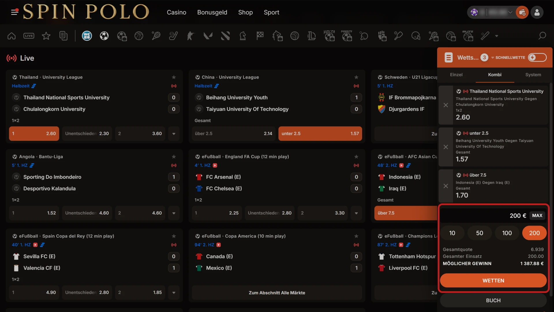This screenshot has width=554, height=312.
Task: Select the chess knight icon
Action: click(243, 36)
